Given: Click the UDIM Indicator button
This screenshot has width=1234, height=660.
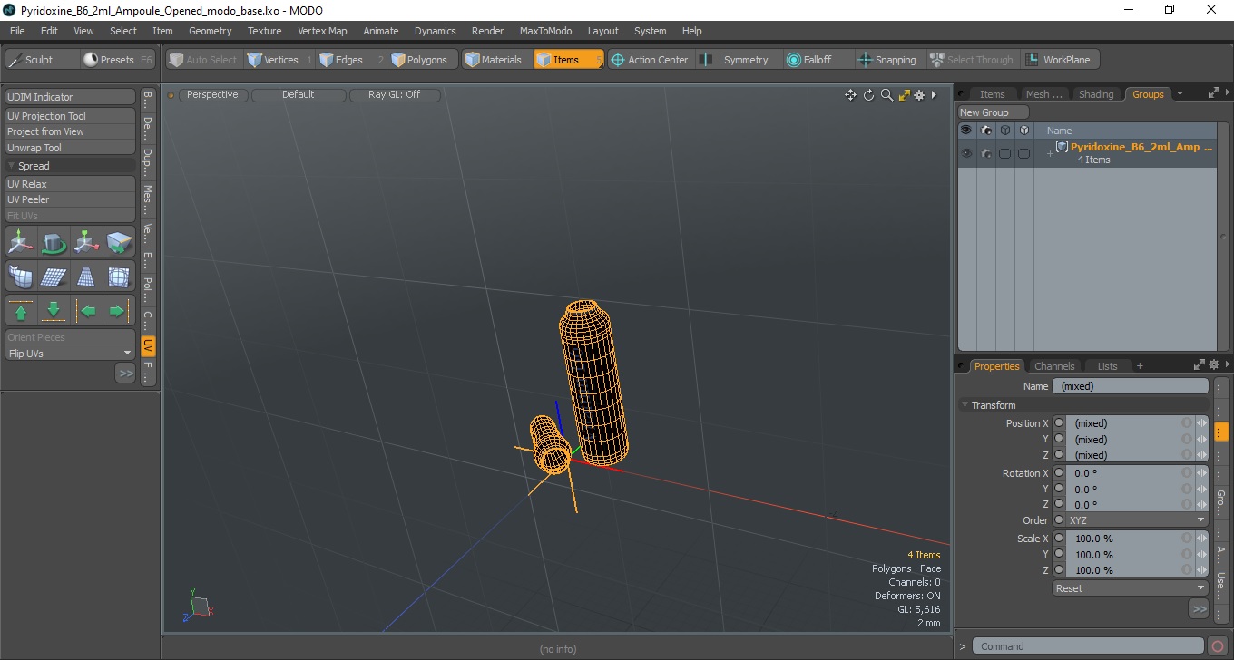Looking at the screenshot, I should pyautogui.click(x=70, y=97).
